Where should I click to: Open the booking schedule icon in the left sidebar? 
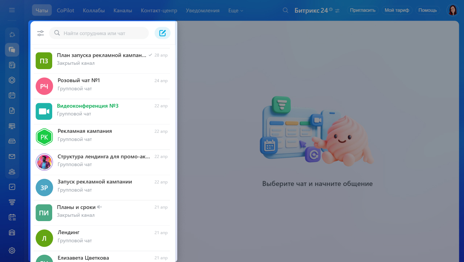click(x=12, y=217)
